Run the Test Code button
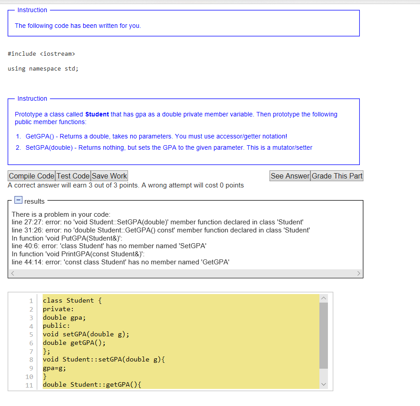Image resolution: width=420 pixels, height=406 pixels. pos(73,176)
